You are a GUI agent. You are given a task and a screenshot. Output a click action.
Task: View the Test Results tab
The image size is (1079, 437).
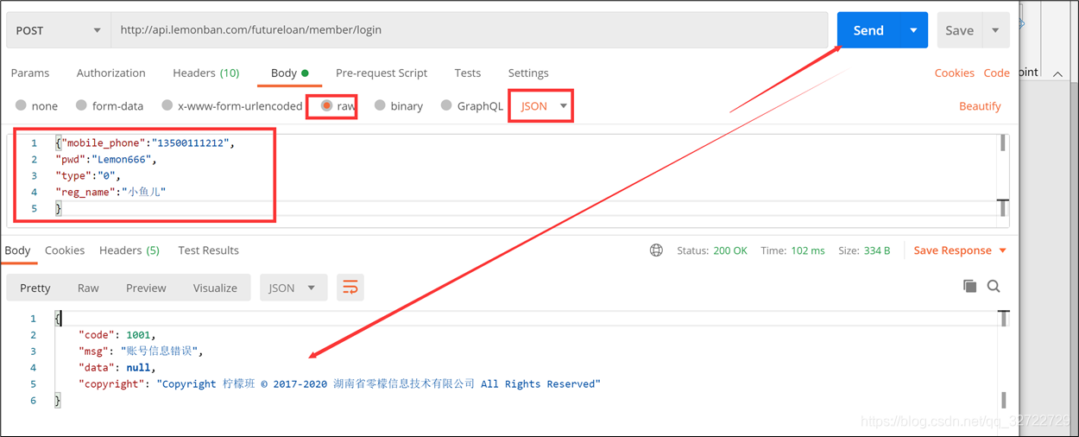[x=208, y=250]
